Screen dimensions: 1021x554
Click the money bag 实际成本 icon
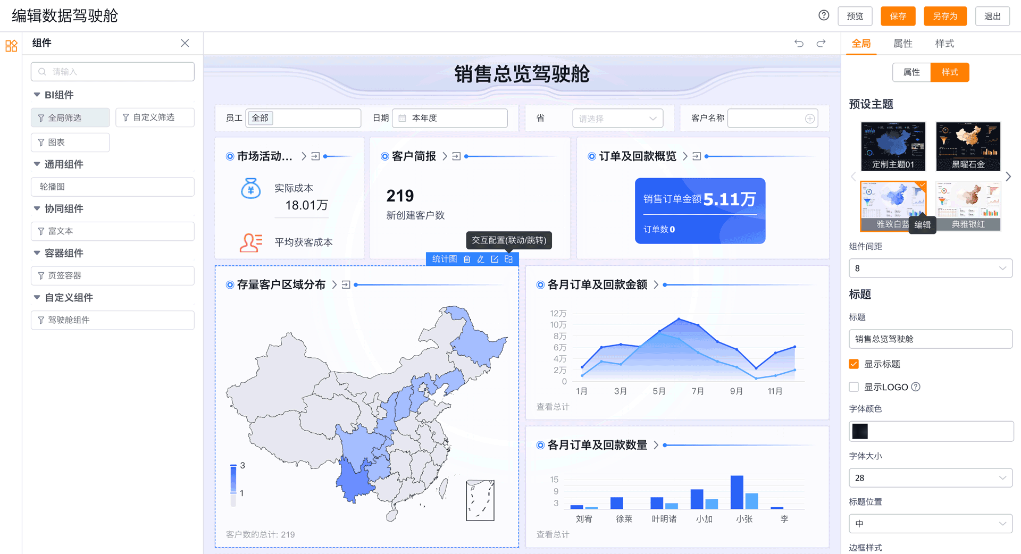click(x=250, y=188)
